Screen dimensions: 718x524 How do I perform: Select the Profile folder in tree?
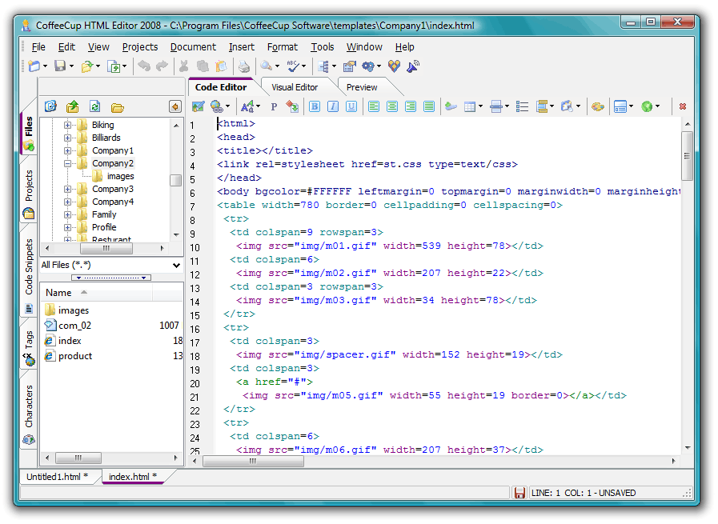[x=104, y=227]
